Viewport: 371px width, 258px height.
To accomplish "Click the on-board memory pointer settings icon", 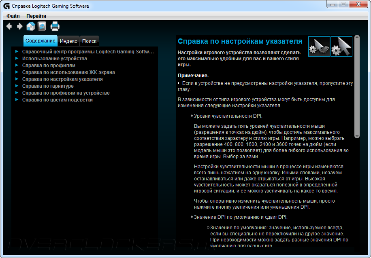I will (x=319, y=47).
